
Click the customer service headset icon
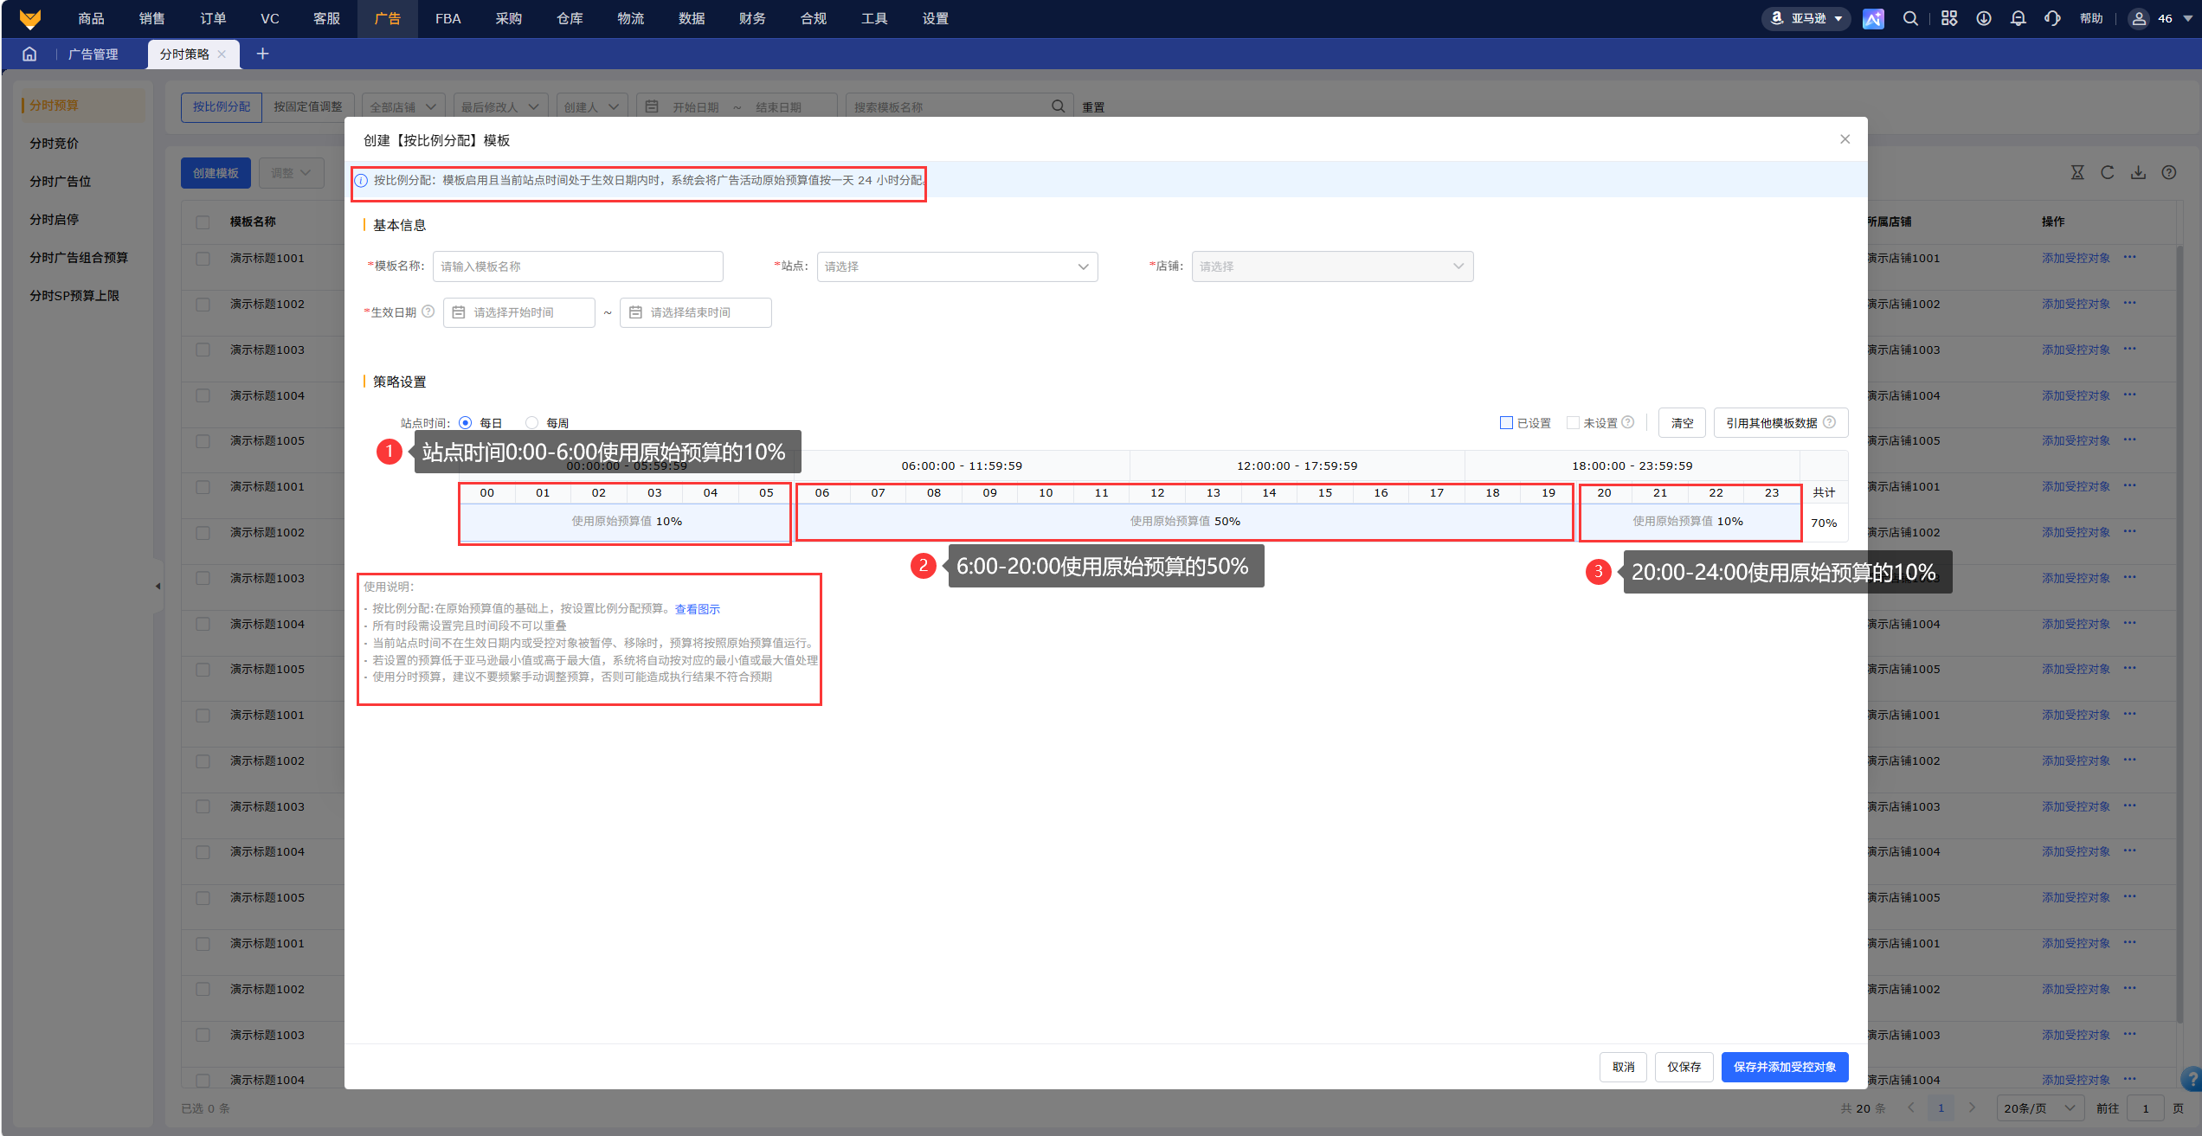point(2053,18)
